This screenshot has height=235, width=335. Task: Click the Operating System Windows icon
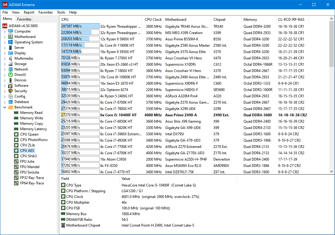point(11,42)
